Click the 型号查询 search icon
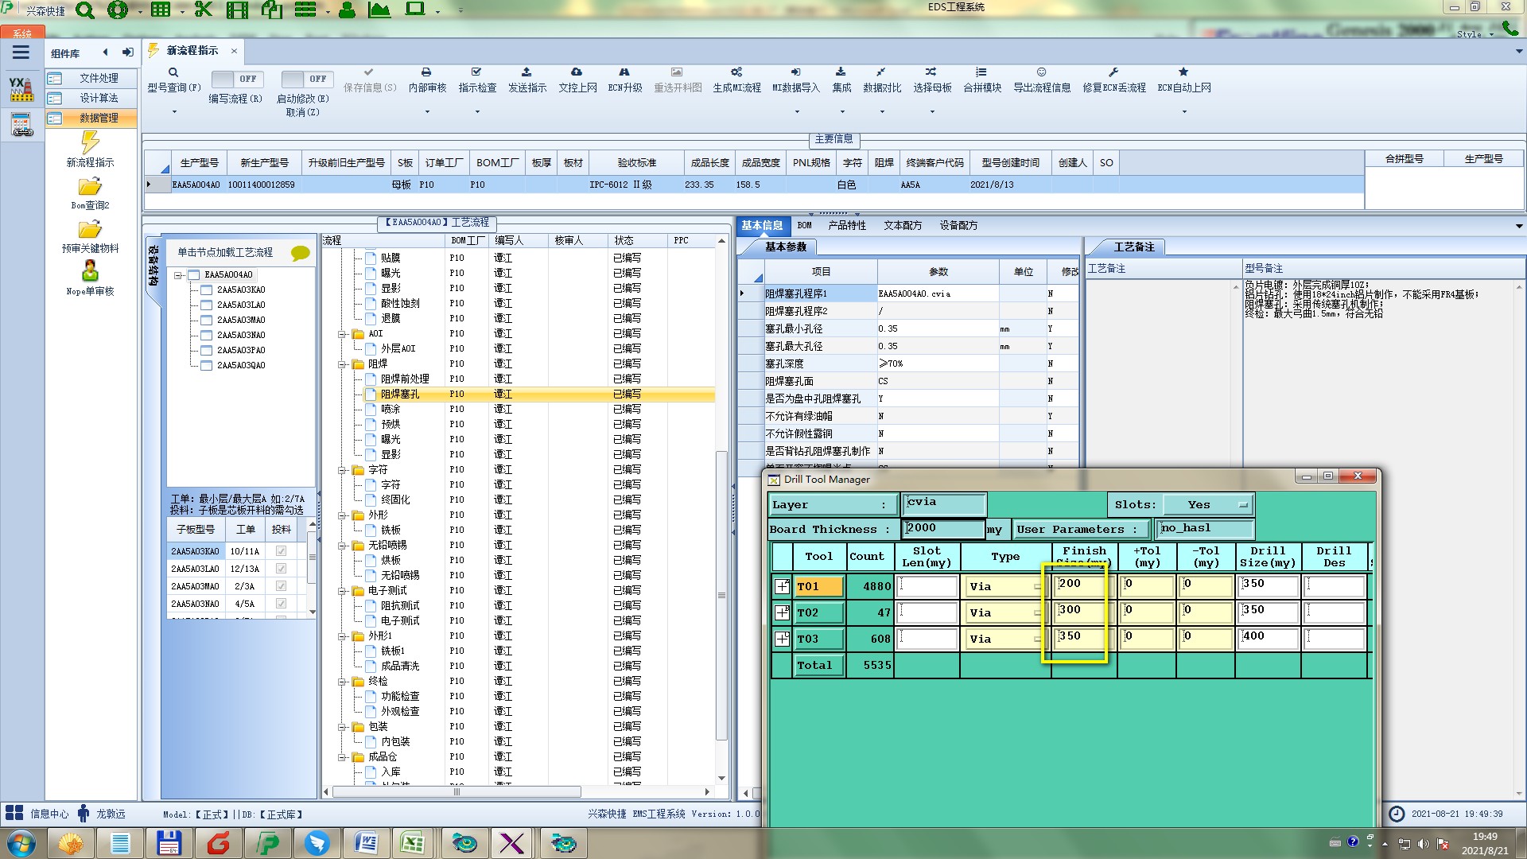This screenshot has height=859, width=1527. click(173, 72)
